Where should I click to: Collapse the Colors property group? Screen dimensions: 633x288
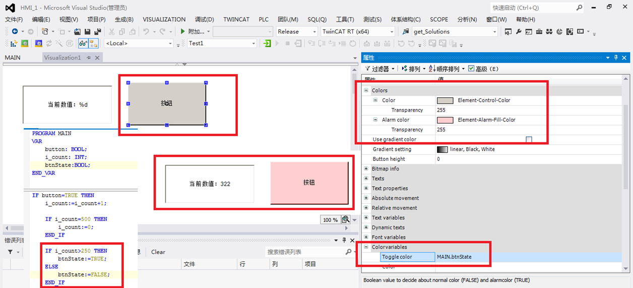pos(366,90)
